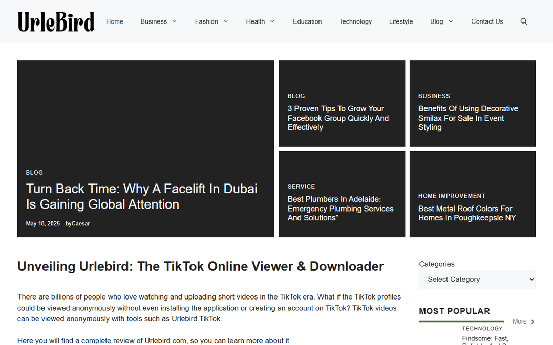Screen dimensions: 553x345
Task: Expand the Blog menu chevron
Action: [451, 21]
